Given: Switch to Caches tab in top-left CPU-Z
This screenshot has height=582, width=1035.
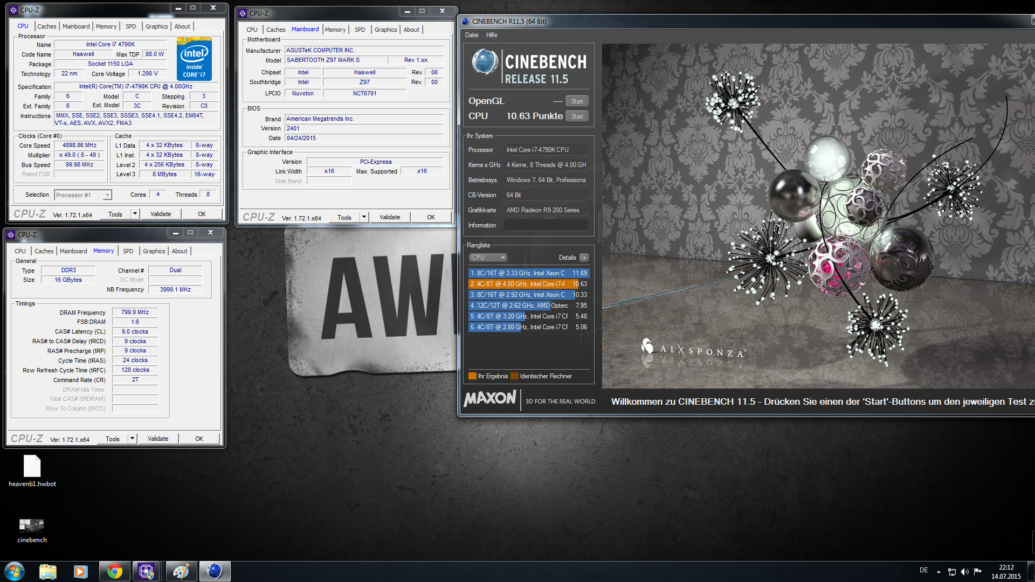Looking at the screenshot, I should tap(47, 26).
